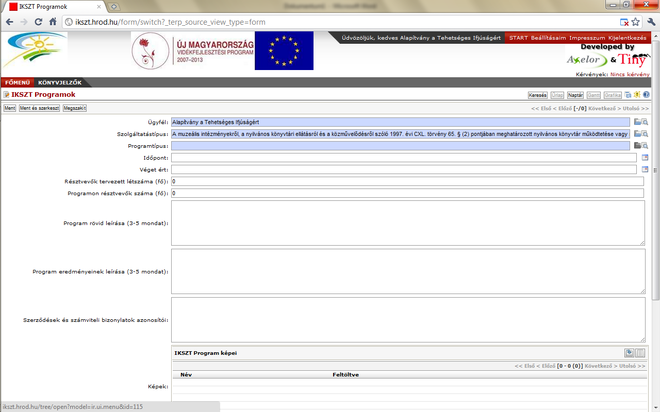660x412 pixels.
Task: Click the Név column header
Action: (x=186, y=375)
